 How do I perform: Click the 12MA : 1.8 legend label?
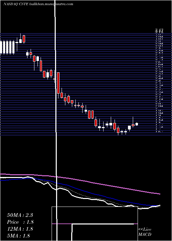20,229
